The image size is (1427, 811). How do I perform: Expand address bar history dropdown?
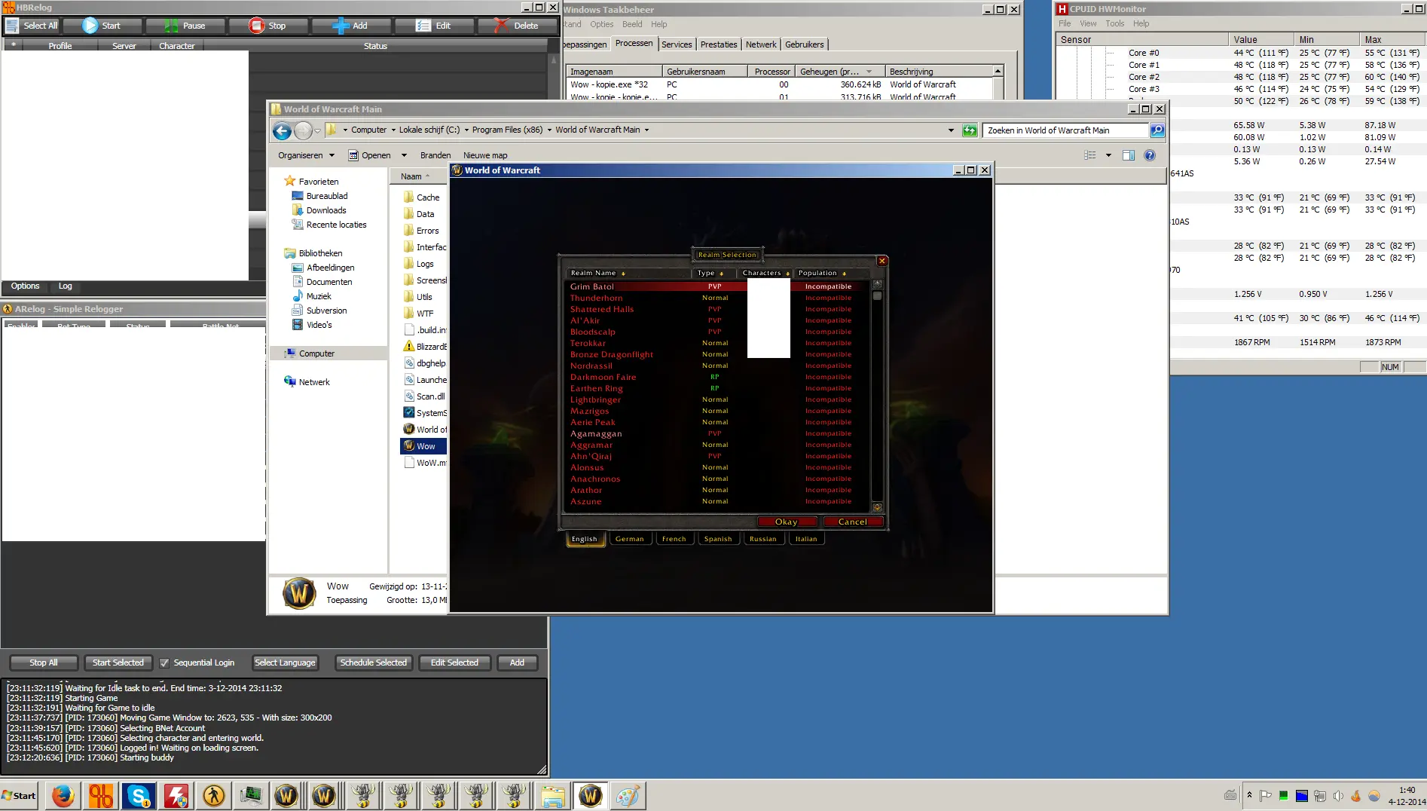951,130
